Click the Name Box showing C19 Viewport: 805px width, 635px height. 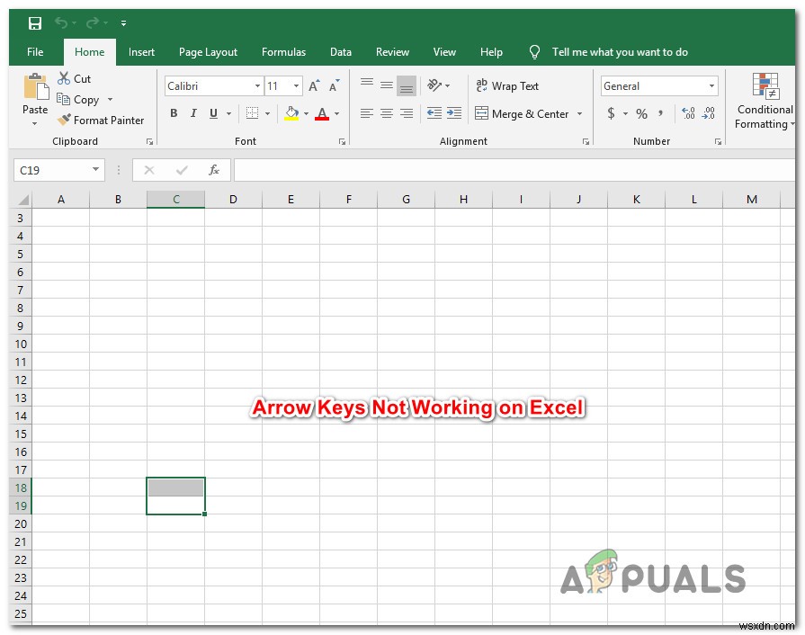59,170
